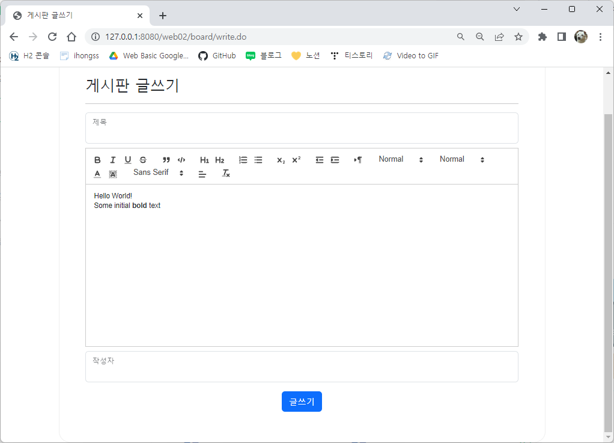Apply subscript formatting
The image size is (614, 443).
[x=281, y=160]
